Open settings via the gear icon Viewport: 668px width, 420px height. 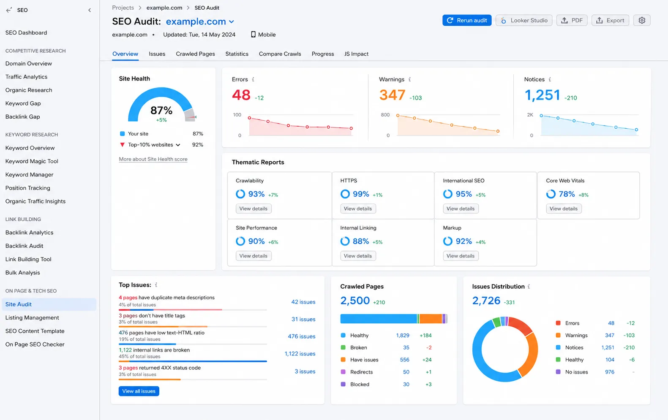(642, 20)
